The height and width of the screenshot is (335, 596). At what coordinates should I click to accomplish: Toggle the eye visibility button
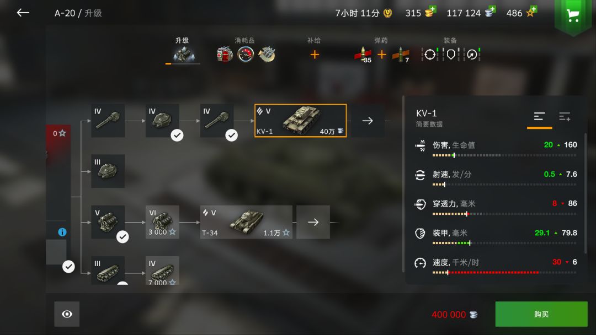(x=67, y=314)
